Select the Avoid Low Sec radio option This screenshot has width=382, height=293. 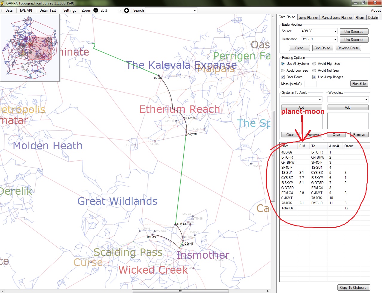pyautogui.click(x=283, y=70)
